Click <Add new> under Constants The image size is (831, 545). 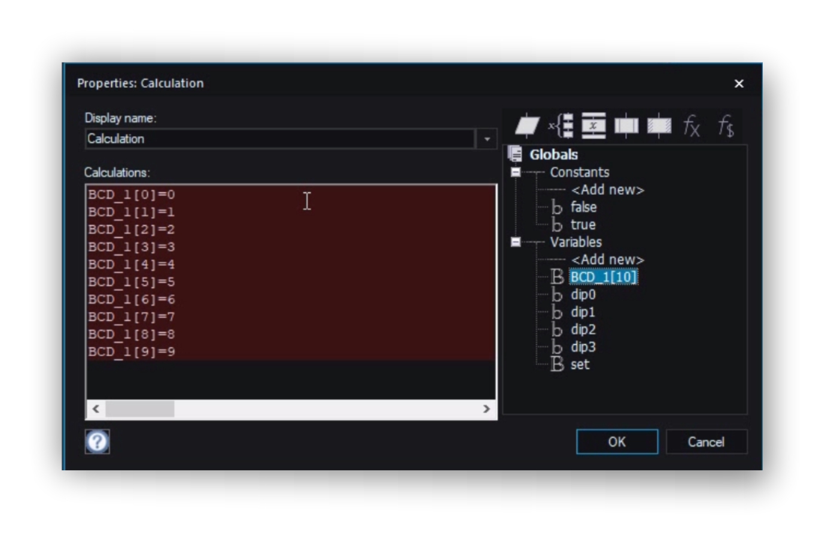tap(607, 190)
